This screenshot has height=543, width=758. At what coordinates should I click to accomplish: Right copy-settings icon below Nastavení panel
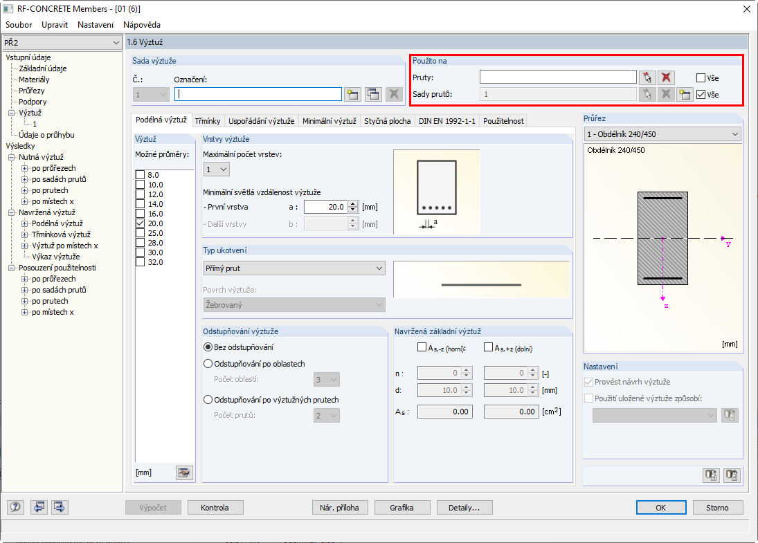732,475
